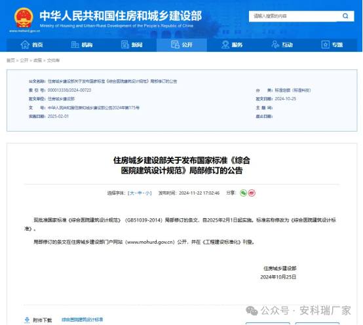Screen dimensions: 363x325
Task: Click the search magnifier icon
Action: point(345,16)
